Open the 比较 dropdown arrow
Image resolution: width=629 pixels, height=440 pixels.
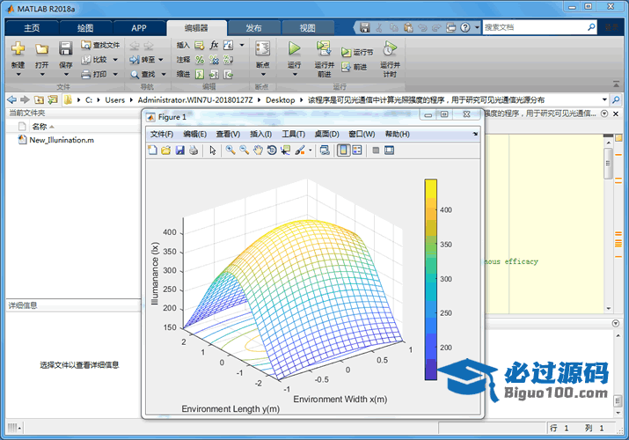115,60
